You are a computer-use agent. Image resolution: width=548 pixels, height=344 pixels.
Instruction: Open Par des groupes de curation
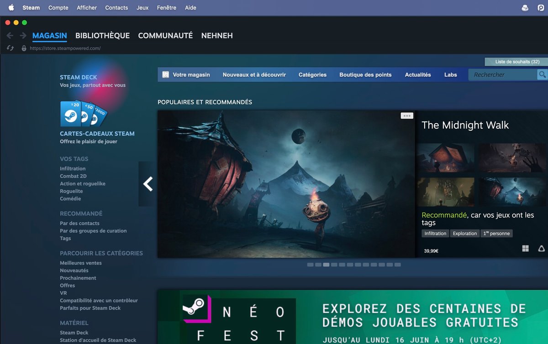point(93,231)
